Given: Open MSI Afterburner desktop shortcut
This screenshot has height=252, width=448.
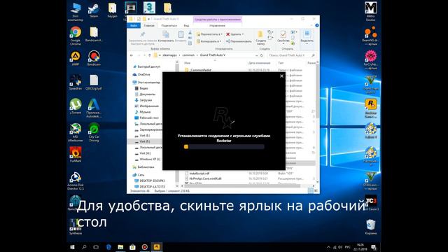Looking at the screenshot, I should tap(76, 132).
